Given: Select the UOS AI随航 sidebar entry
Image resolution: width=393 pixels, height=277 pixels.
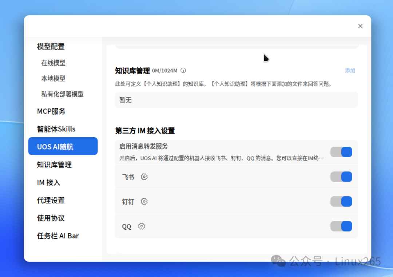Looking at the screenshot, I should click(x=54, y=146).
